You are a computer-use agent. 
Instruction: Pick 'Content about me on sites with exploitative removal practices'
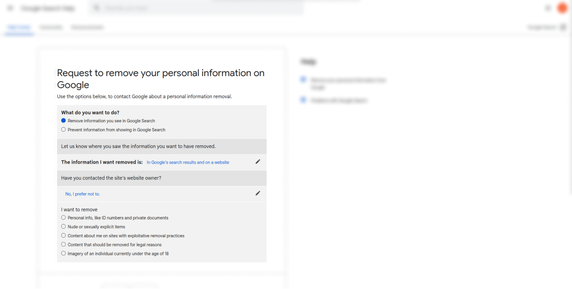pyautogui.click(x=63, y=236)
